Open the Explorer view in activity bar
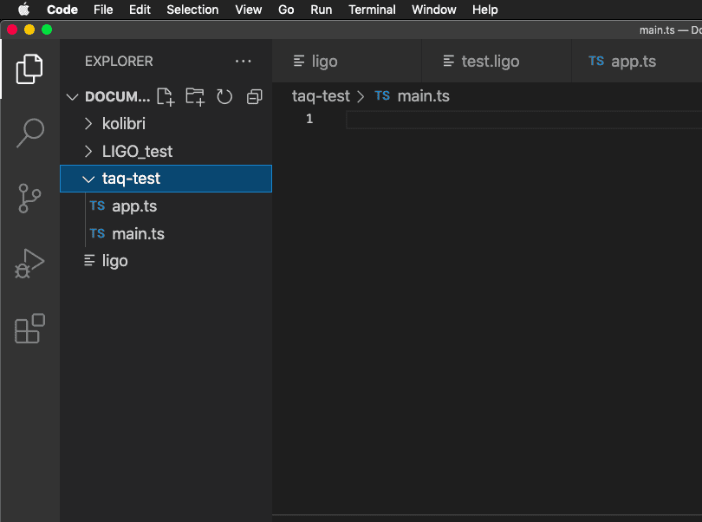The image size is (702, 522). (x=29, y=69)
